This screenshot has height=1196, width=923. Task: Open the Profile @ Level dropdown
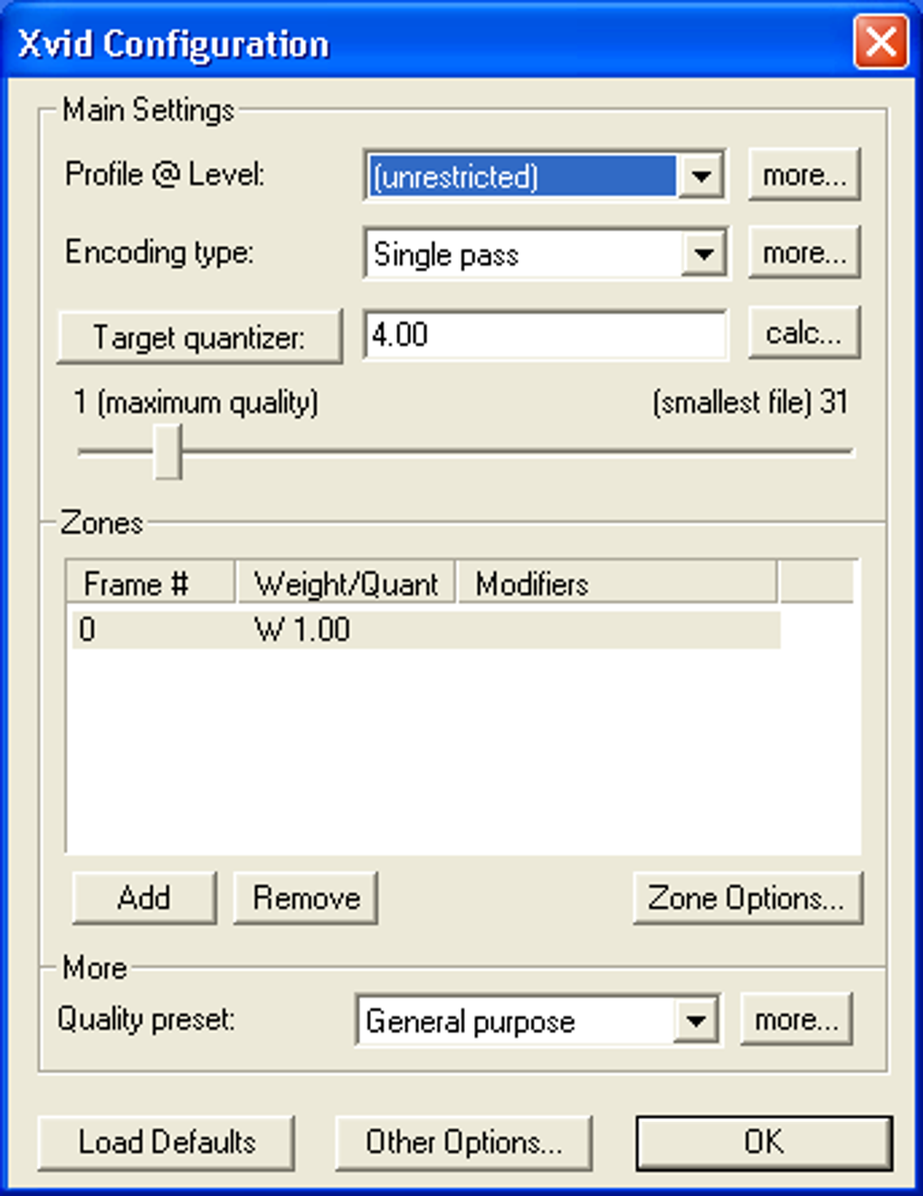[x=701, y=175]
